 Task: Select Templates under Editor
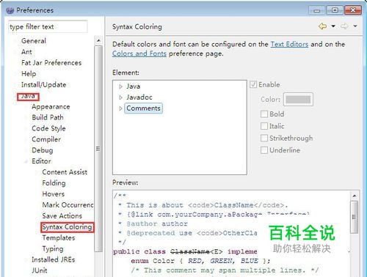point(59,238)
